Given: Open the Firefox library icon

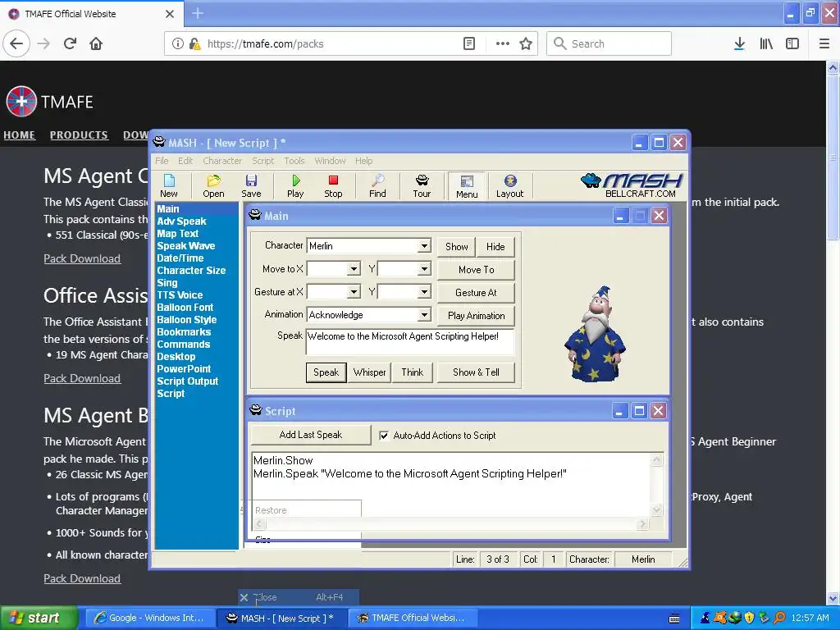Looking at the screenshot, I should (x=766, y=43).
